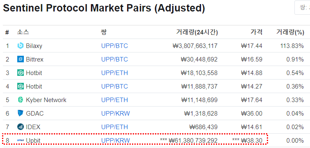310x148 pixels.
Task: Select price value ₩14.27
Action: 252,87
